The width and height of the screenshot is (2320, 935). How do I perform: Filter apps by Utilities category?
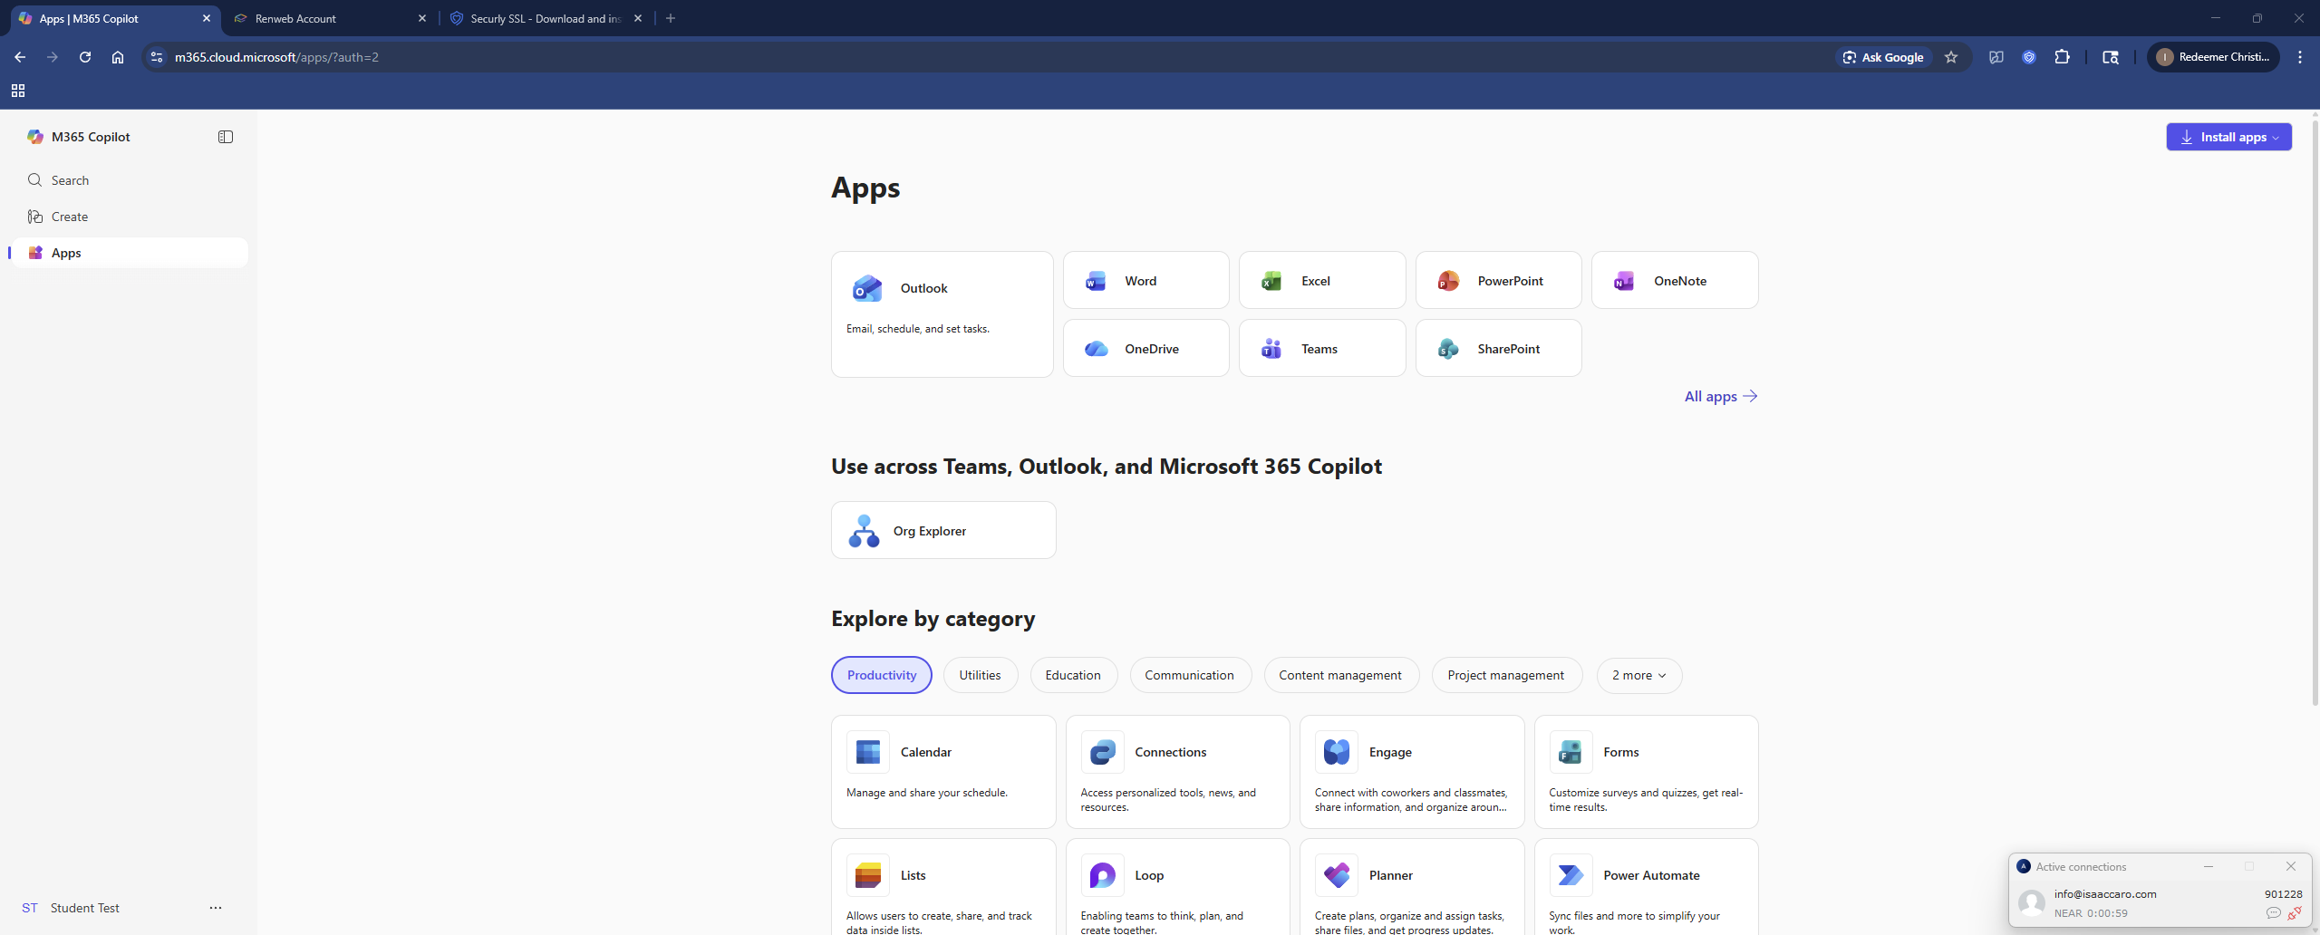point(980,675)
